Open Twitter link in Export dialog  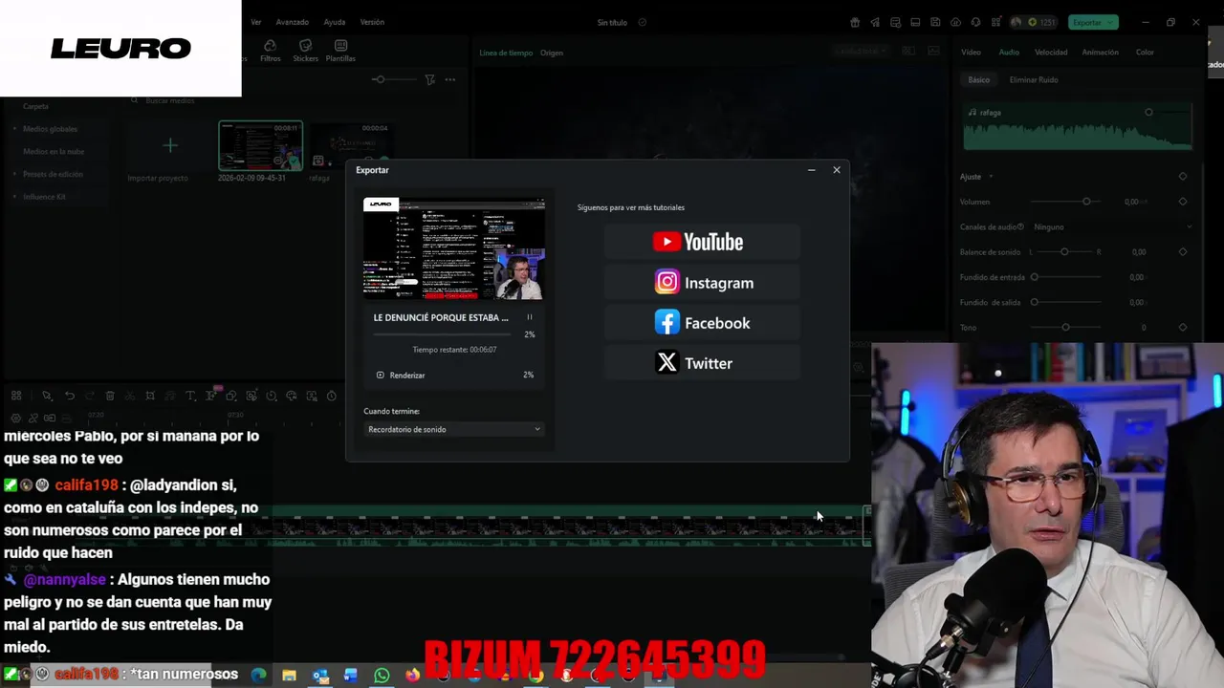[701, 363]
